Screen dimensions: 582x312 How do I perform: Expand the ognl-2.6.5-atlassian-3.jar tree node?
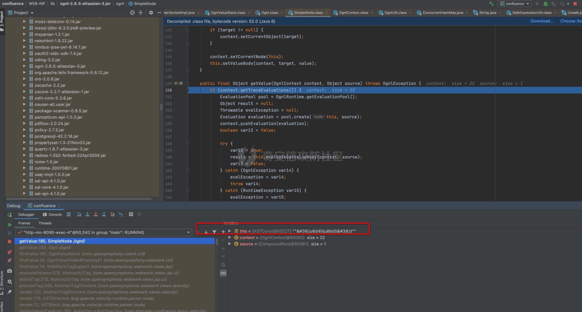point(24,66)
